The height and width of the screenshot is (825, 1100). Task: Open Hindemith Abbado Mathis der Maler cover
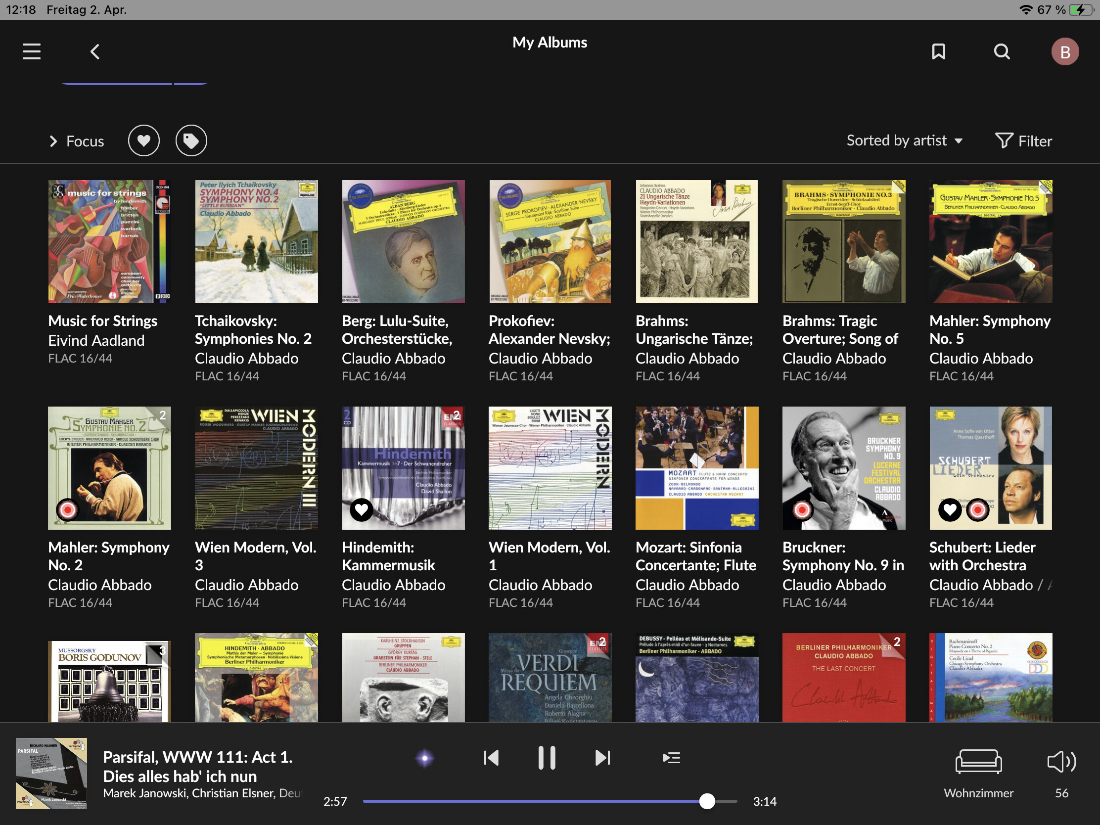click(x=257, y=678)
